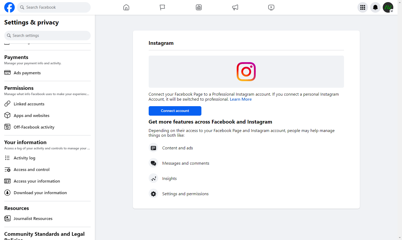Click the Content and ads icon
This screenshot has height=240, width=402.
(153, 148)
